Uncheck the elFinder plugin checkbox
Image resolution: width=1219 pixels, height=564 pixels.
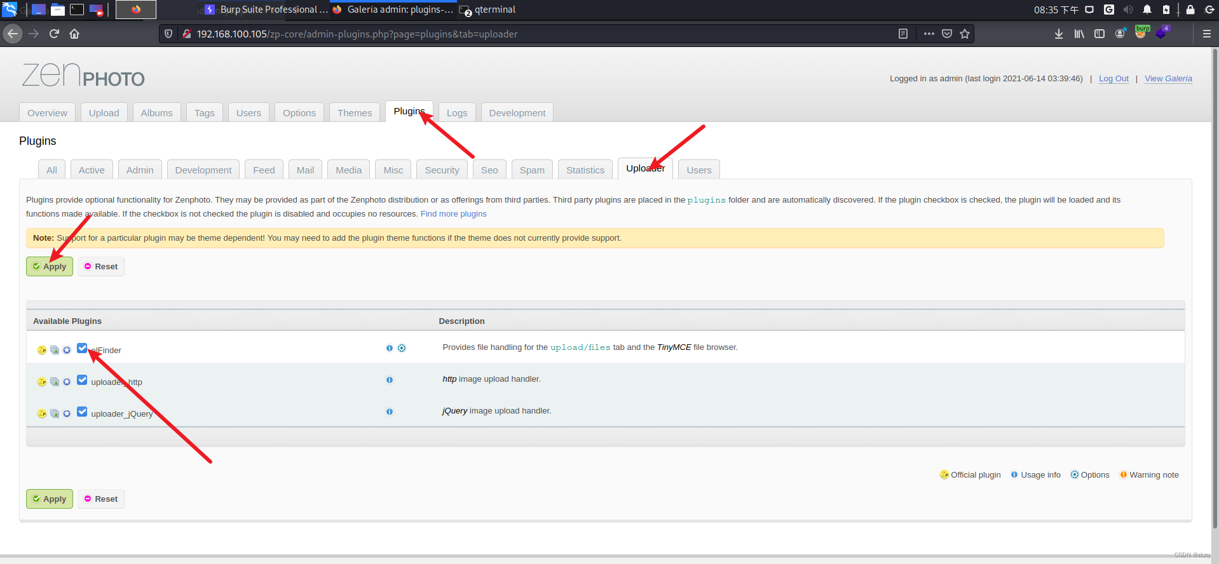coord(82,348)
